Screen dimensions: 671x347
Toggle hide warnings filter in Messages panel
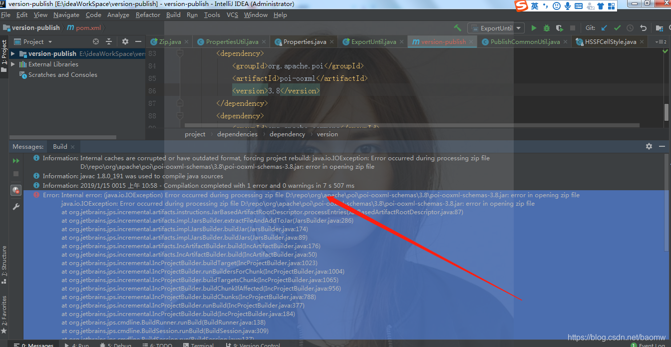pyautogui.click(x=16, y=190)
